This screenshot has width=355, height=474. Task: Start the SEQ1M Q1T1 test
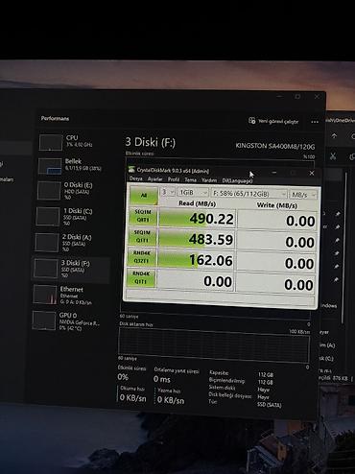pyautogui.click(x=142, y=236)
